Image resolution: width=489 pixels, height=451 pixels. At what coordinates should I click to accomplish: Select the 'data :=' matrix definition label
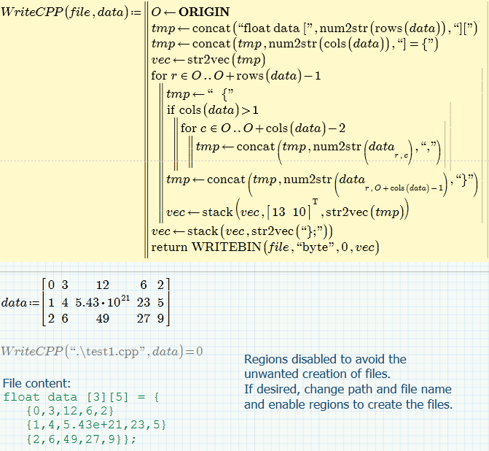[x=20, y=303]
